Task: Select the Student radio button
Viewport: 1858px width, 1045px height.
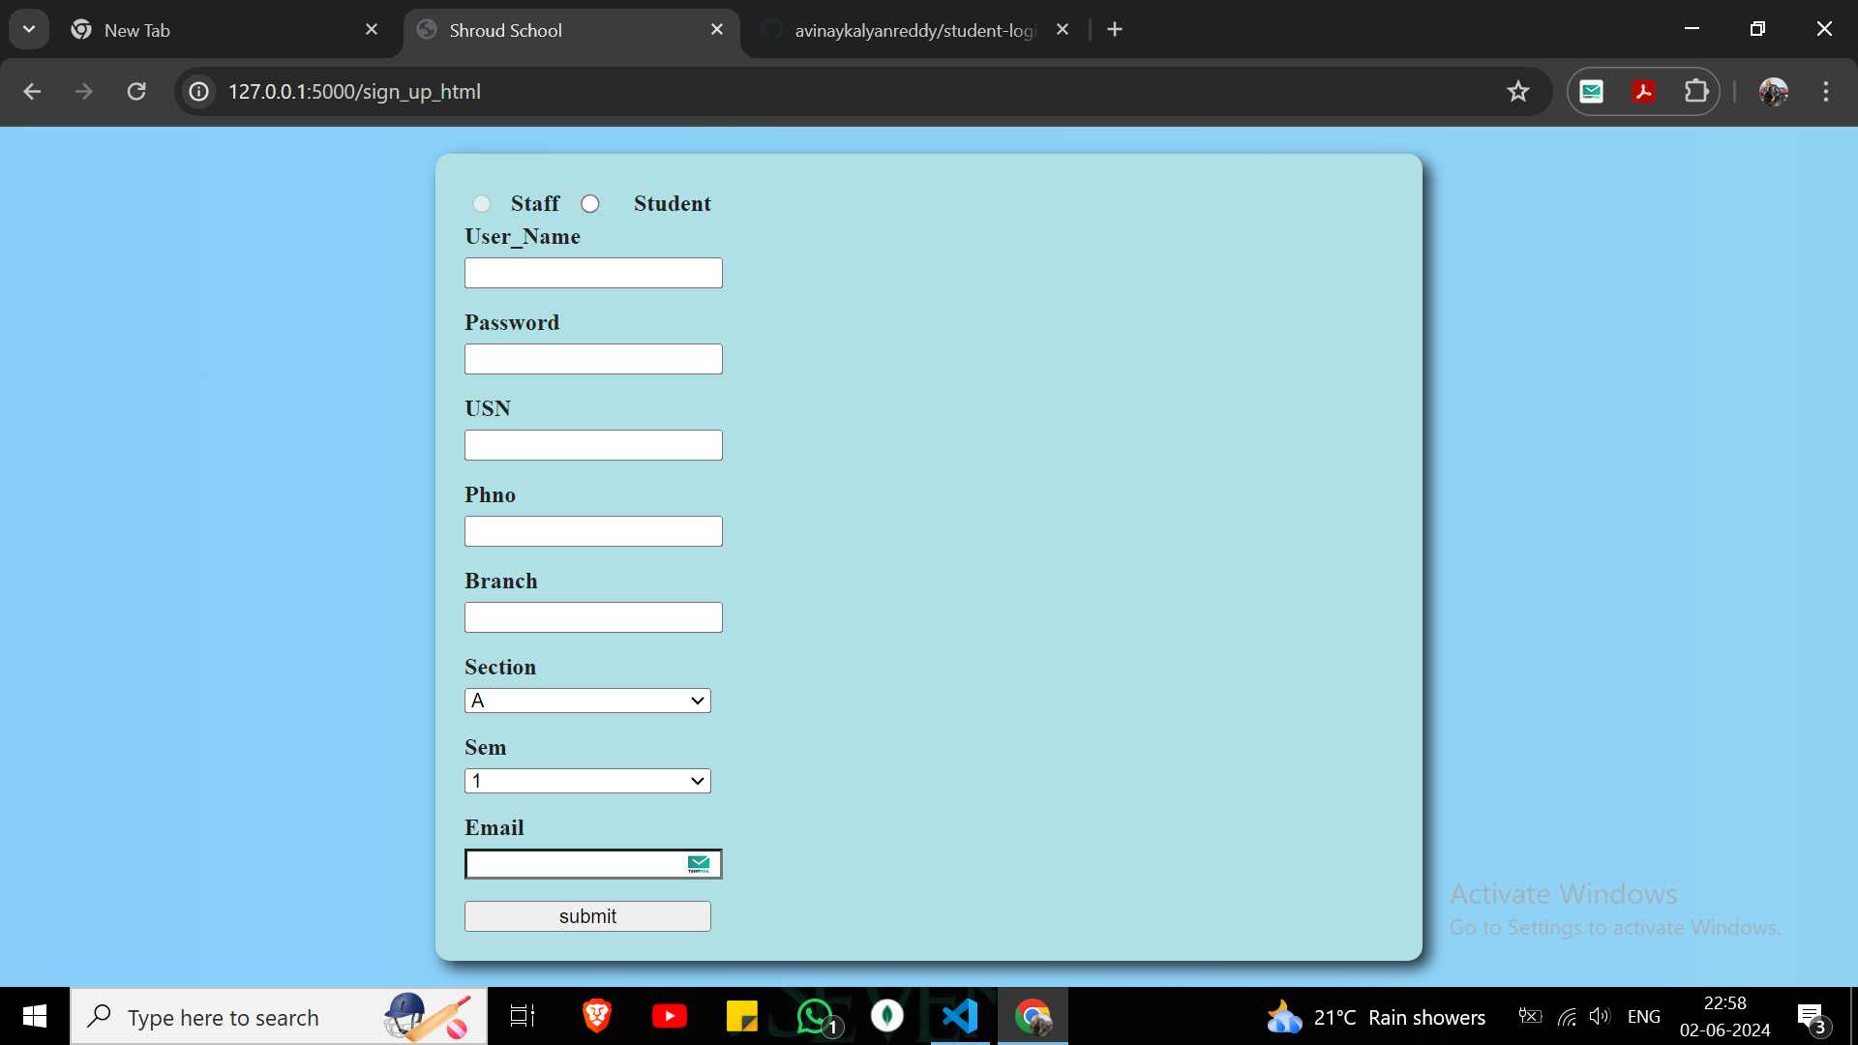Action: [x=590, y=203]
